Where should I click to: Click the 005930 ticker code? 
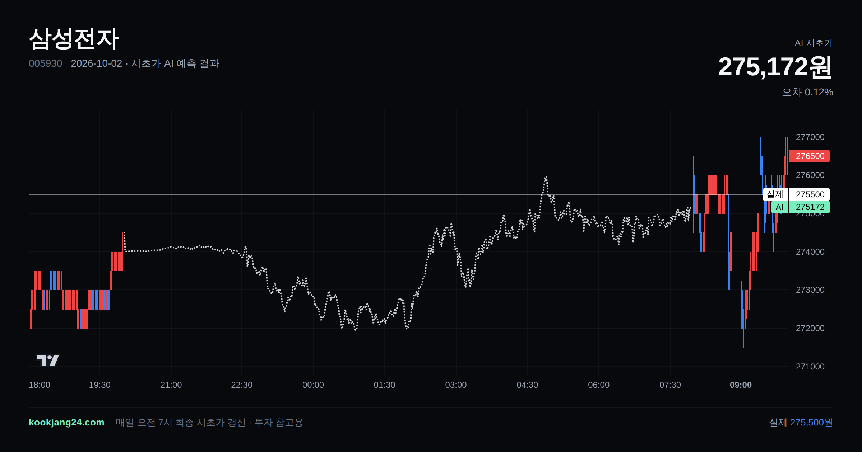(x=45, y=63)
